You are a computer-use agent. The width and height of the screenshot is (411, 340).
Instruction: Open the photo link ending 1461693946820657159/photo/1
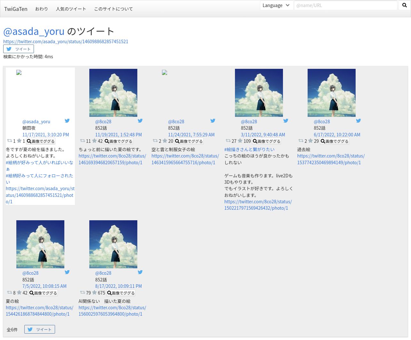112,159
